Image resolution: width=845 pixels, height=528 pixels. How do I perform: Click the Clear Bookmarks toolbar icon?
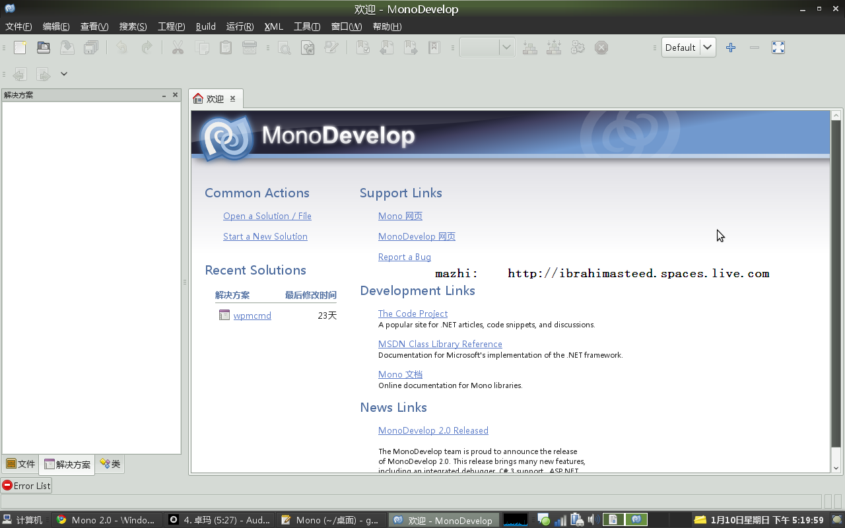point(434,48)
